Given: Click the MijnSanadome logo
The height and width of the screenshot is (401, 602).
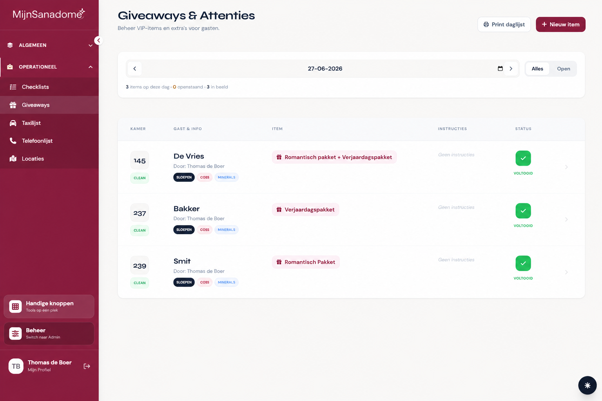Looking at the screenshot, I should (x=49, y=14).
